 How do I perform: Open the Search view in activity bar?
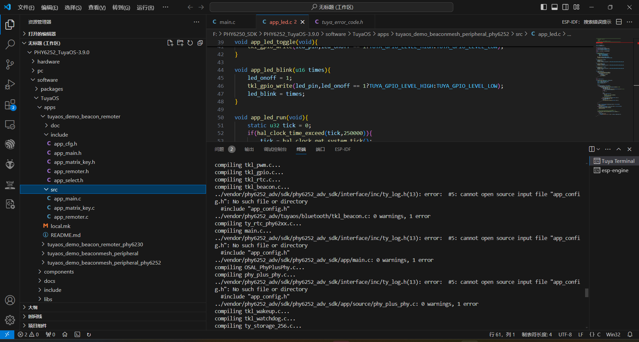click(10, 44)
